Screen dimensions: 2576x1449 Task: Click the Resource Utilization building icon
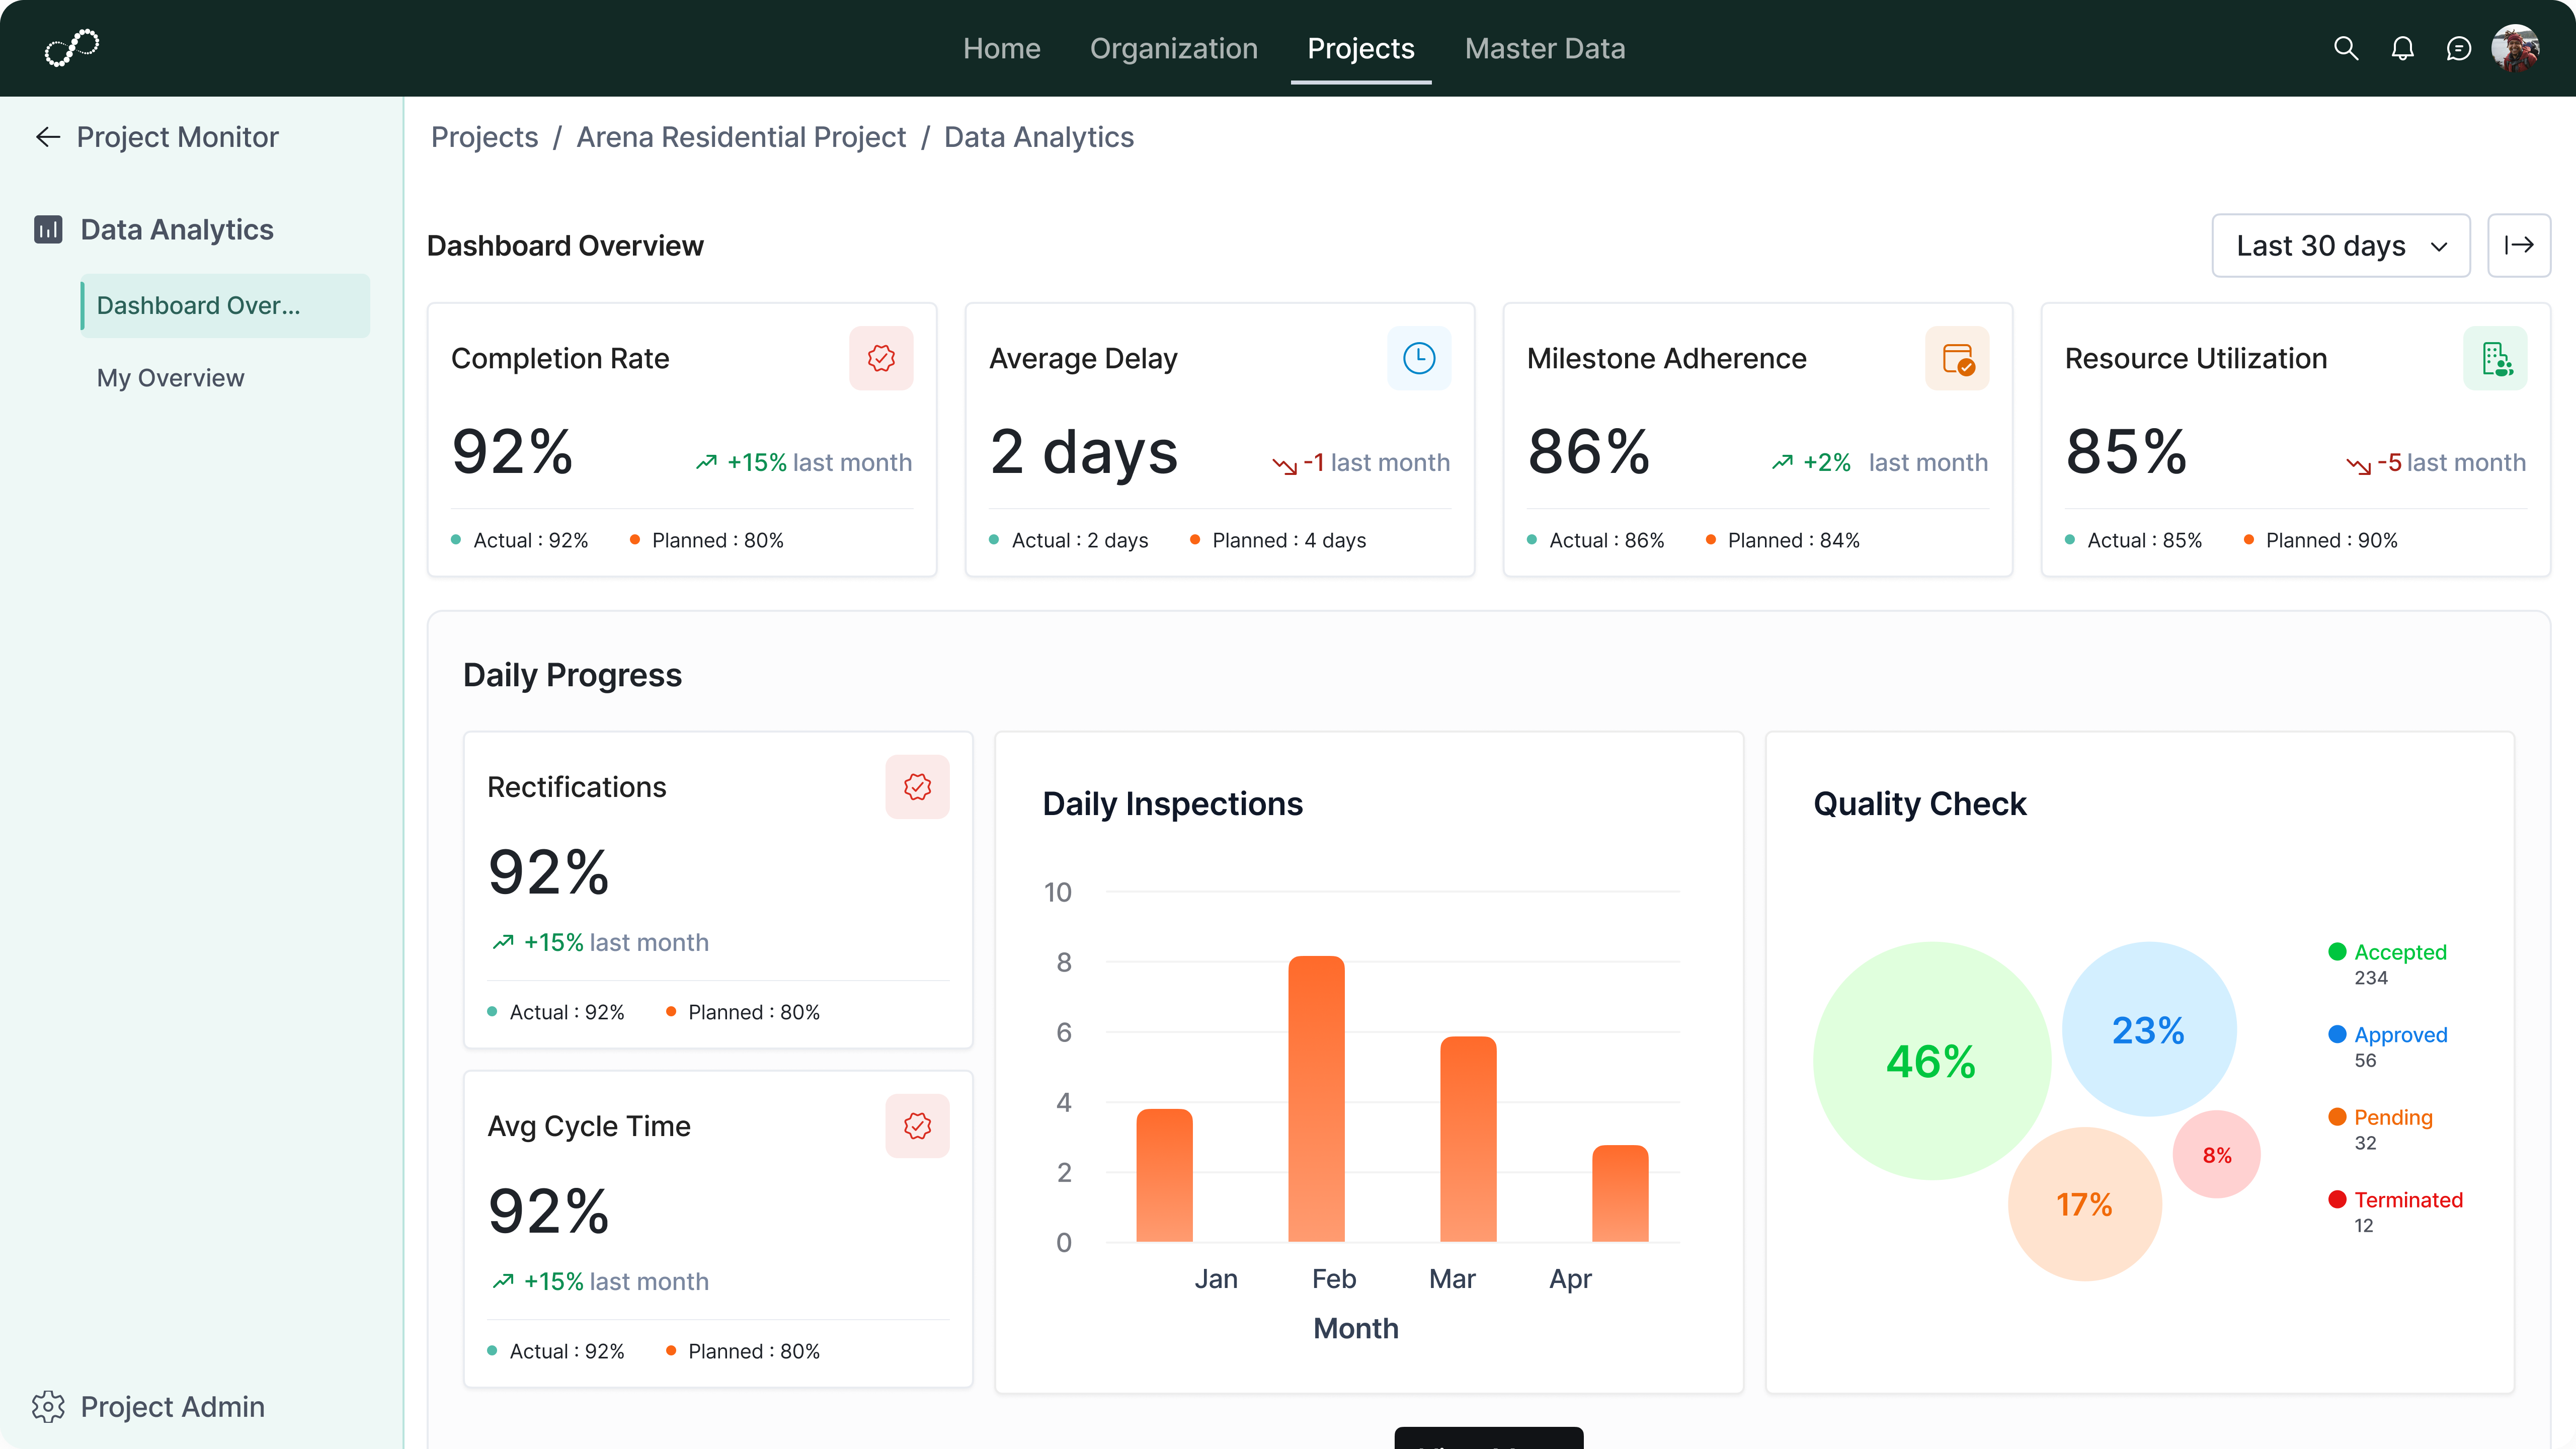[x=2495, y=358]
